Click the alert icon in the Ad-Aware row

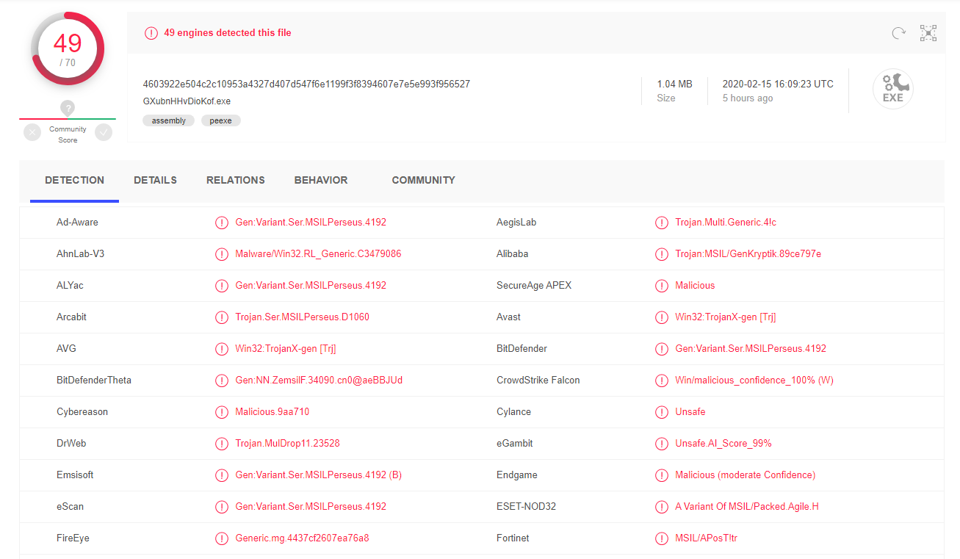coord(222,223)
